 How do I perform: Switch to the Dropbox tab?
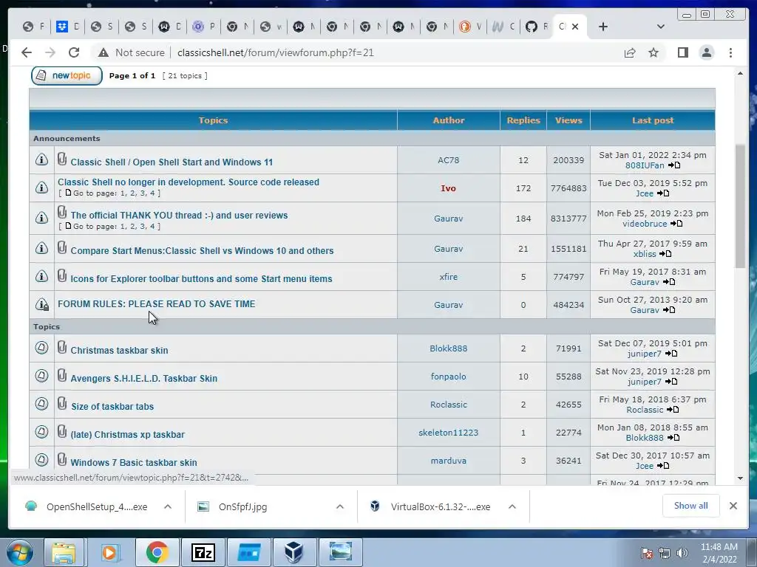pyautogui.click(x=67, y=27)
